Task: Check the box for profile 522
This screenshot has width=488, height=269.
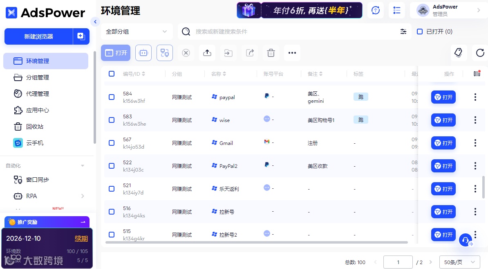Action: [112, 166]
